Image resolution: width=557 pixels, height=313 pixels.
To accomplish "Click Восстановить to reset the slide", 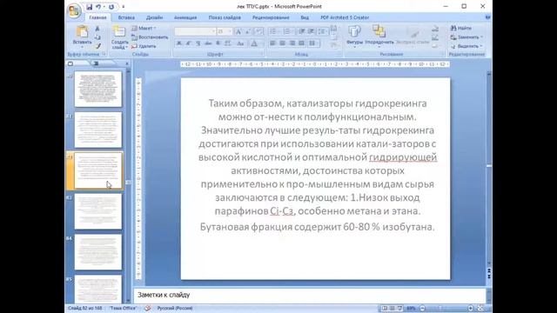I will [x=149, y=37].
